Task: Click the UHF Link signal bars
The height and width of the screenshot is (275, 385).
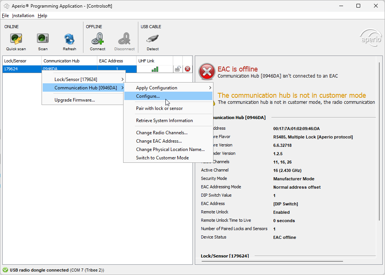Action: 155,69
